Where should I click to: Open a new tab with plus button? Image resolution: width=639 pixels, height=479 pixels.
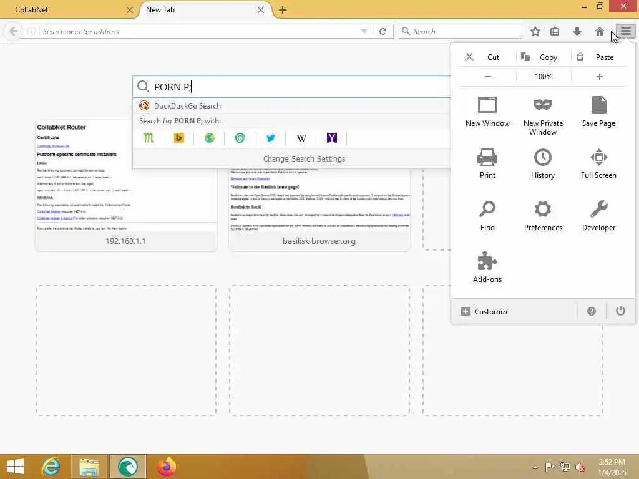coord(283,10)
